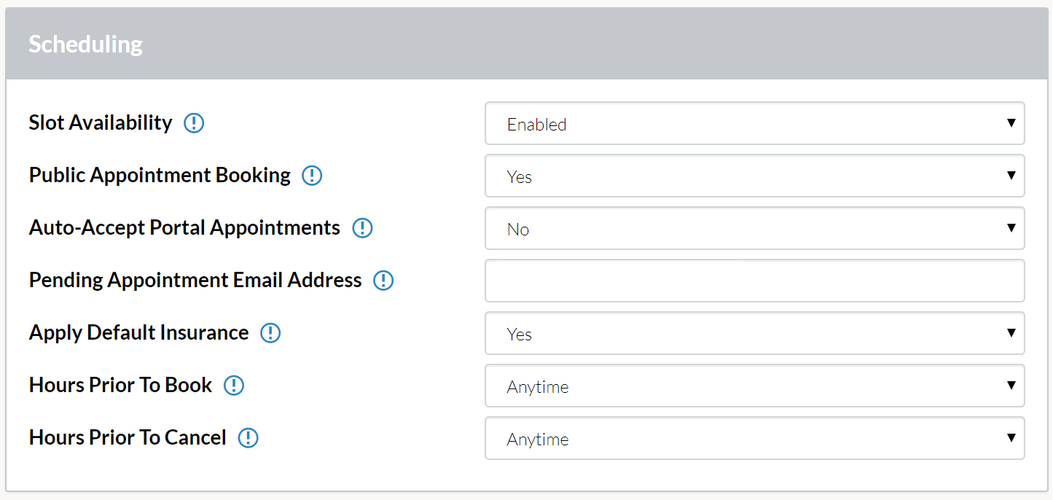
Task: Click the Hours Prior To Book info icon
Action: [x=234, y=386]
